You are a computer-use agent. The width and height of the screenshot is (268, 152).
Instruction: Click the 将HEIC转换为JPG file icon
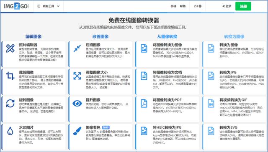[x=144, y=131]
